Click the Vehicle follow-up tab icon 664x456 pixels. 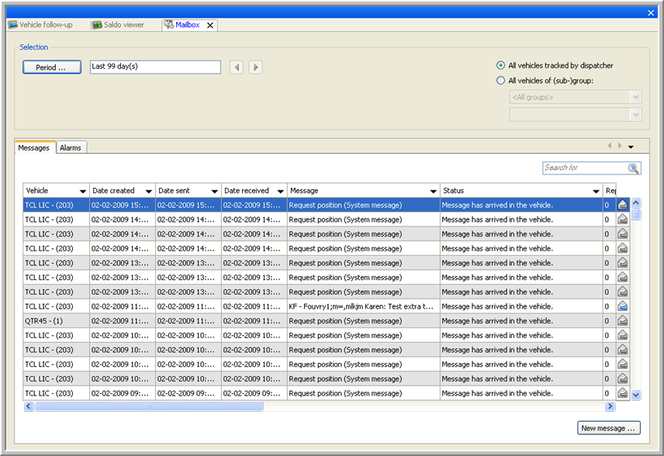pos(12,25)
